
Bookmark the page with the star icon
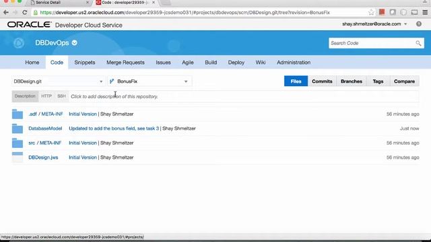click(371, 12)
